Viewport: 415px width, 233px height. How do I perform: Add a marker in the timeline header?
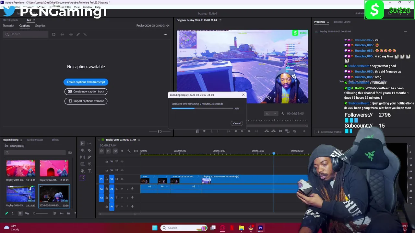122,151
